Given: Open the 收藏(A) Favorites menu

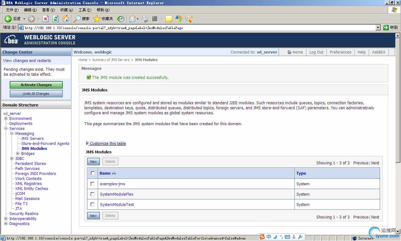Looking at the screenshot, I should tap(66, 10).
